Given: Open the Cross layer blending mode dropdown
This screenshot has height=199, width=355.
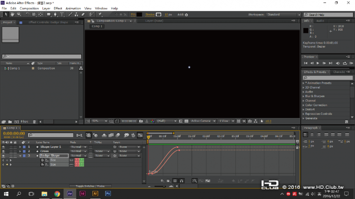Looking at the screenshot, I should 78,151.
